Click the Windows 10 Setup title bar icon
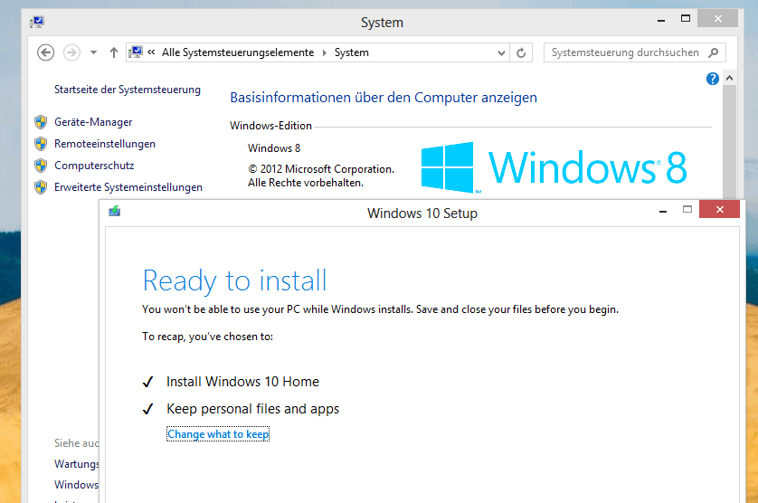758x503 pixels. 115,211
